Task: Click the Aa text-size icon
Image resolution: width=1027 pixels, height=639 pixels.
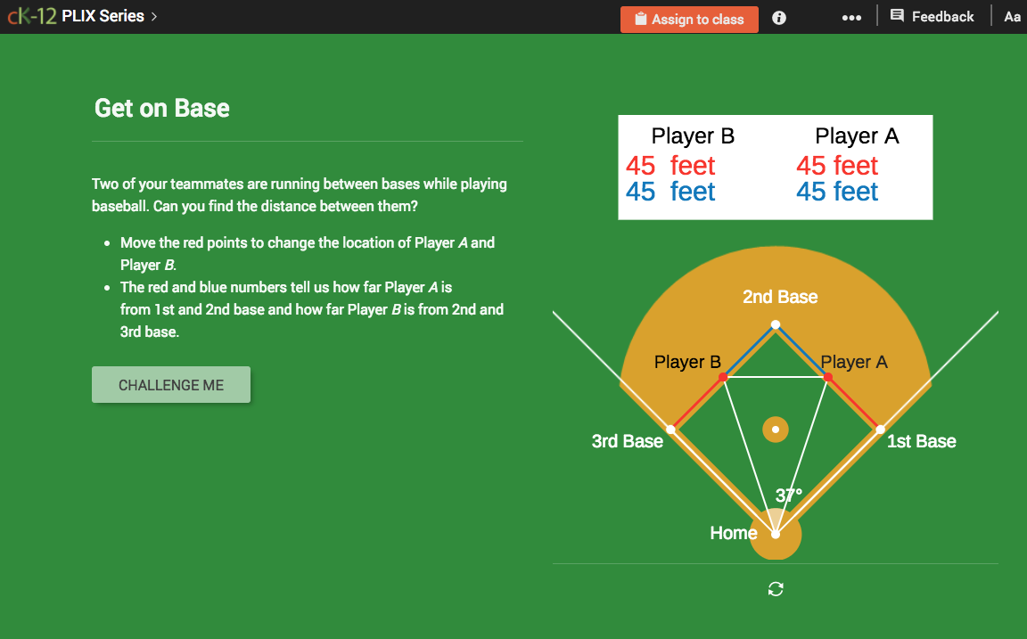Action: point(1012,16)
